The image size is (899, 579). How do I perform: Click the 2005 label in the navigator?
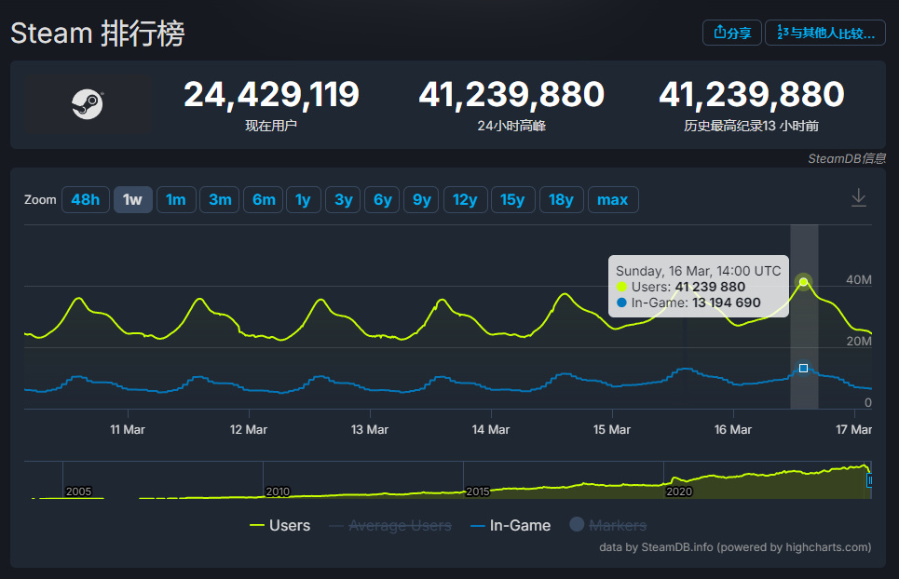78,491
